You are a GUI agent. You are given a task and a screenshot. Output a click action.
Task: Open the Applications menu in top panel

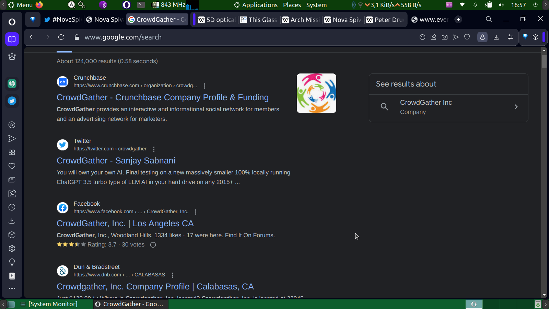tap(256, 5)
